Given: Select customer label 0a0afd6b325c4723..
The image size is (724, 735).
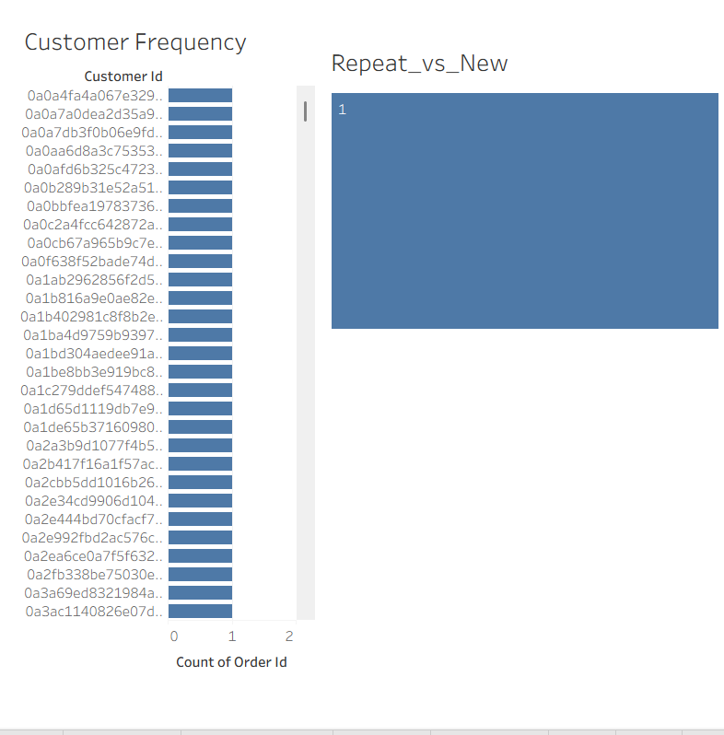Looking at the screenshot, I should click(95, 169).
